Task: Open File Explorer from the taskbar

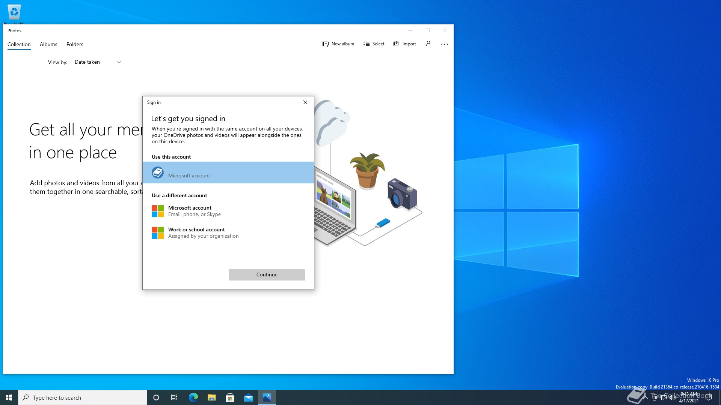Action: tap(211, 397)
